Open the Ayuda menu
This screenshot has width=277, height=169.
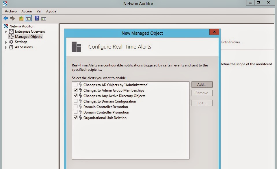[x=51, y=11]
